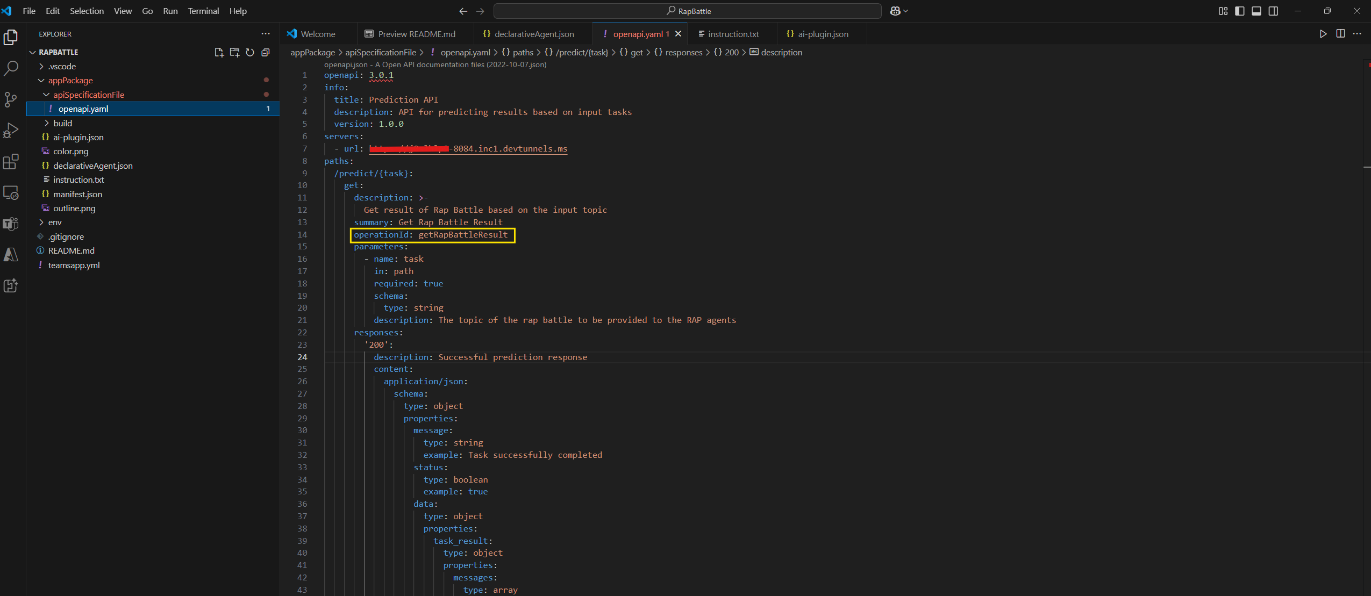Switch to the Welcome tab
Image resolution: width=1371 pixels, height=596 pixels.
coord(318,34)
